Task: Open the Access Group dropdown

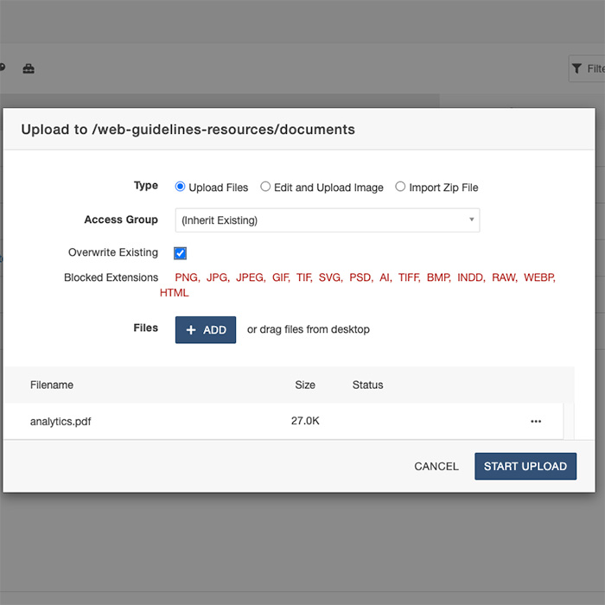Action: click(x=327, y=220)
